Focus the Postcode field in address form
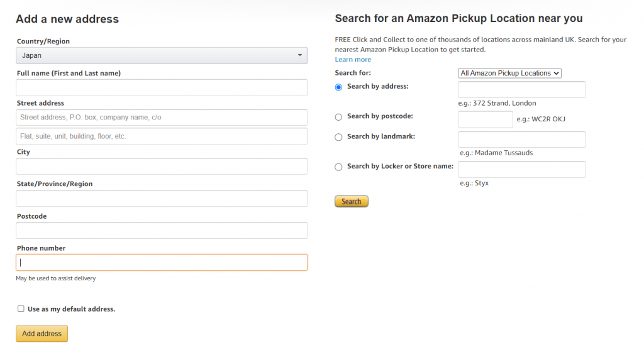 click(x=162, y=230)
